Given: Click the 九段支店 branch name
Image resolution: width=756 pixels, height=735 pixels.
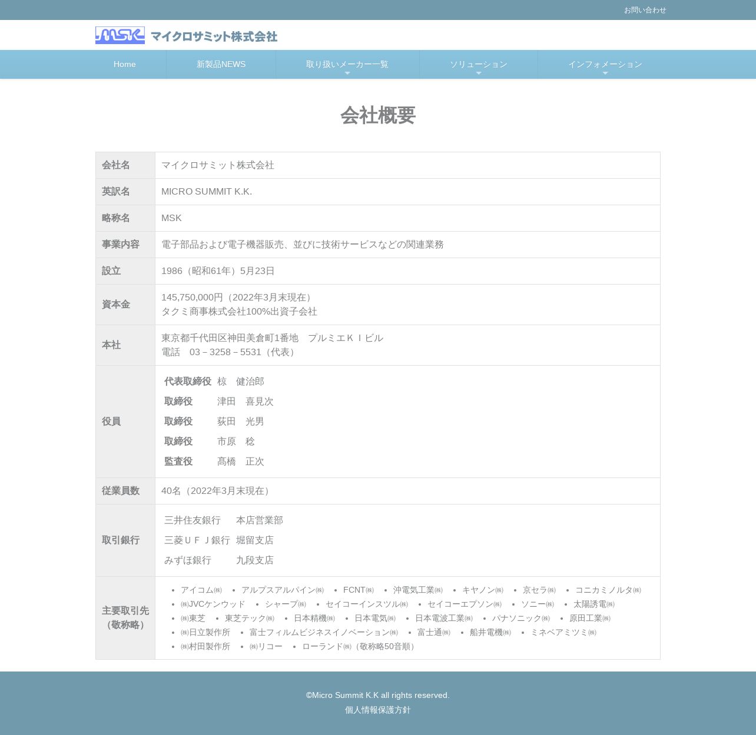Looking at the screenshot, I should coord(255,560).
